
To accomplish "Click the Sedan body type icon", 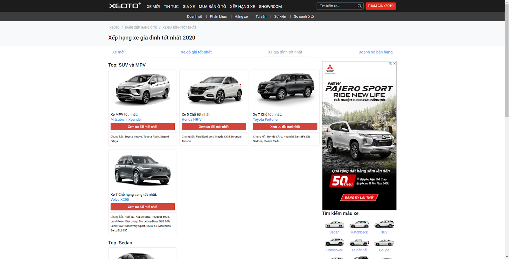I will (x=334, y=225).
